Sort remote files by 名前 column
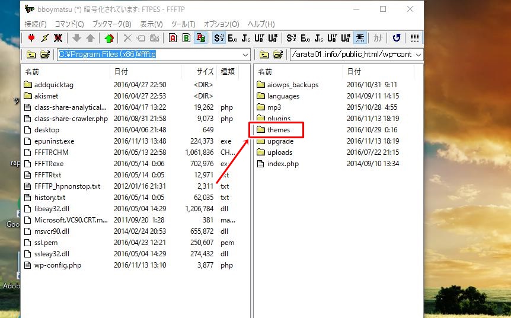 click(x=298, y=71)
